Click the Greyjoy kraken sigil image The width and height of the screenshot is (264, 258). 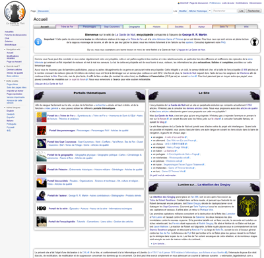248,206
